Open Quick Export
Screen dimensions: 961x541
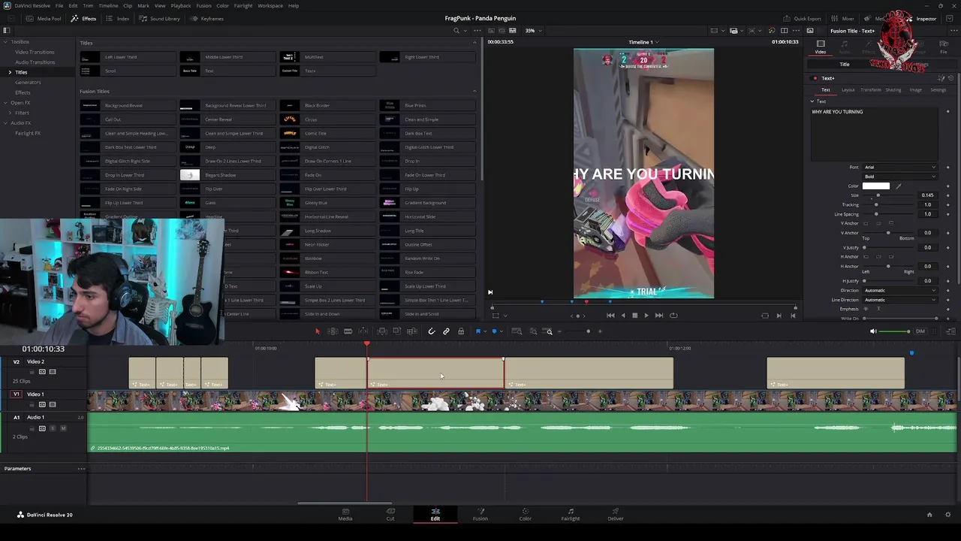click(802, 19)
